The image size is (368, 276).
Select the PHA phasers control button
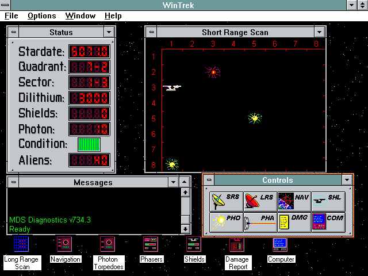pyautogui.click(x=260, y=222)
